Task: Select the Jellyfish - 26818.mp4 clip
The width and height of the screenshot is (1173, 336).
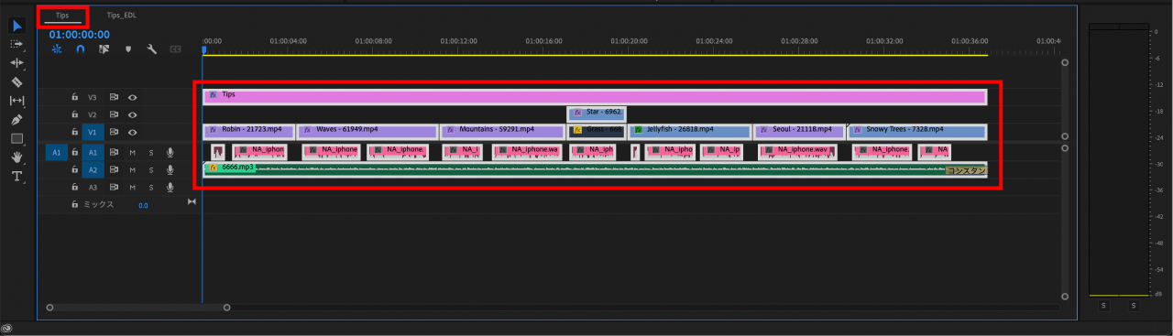Action: click(689, 130)
